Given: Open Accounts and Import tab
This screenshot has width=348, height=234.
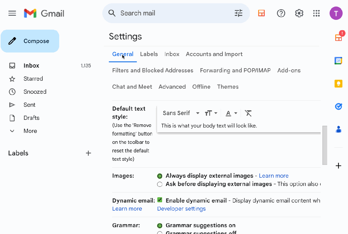Looking at the screenshot, I should [214, 54].
